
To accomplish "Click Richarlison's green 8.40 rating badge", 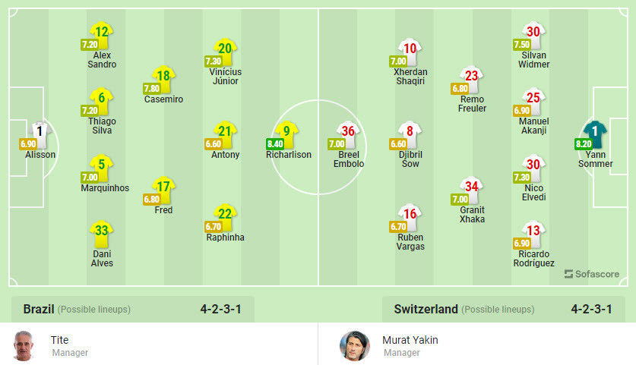I will pos(275,143).
